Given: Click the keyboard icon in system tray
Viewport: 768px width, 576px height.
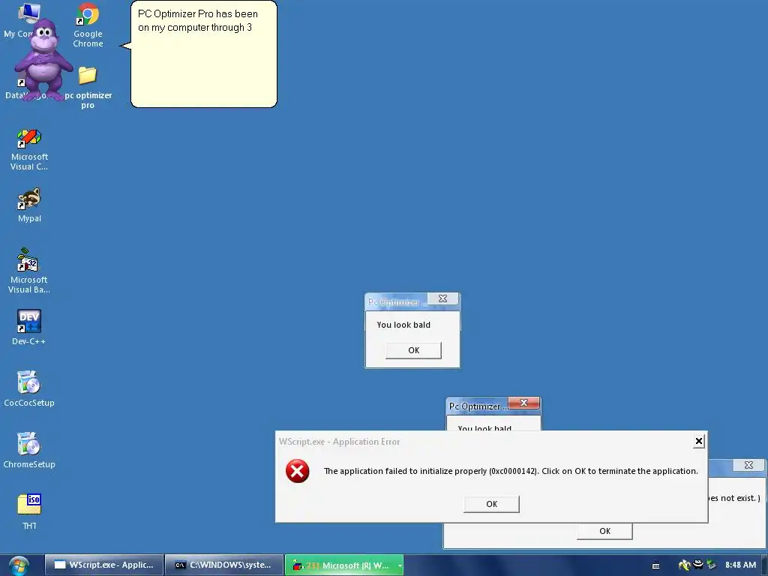Looking at the screenshot, I should [655, 565].
